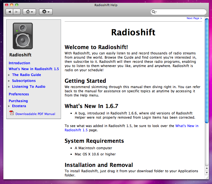The image size is (212, 184).
Task: Click the Radioshift sidebar title text
Action: 20,55
